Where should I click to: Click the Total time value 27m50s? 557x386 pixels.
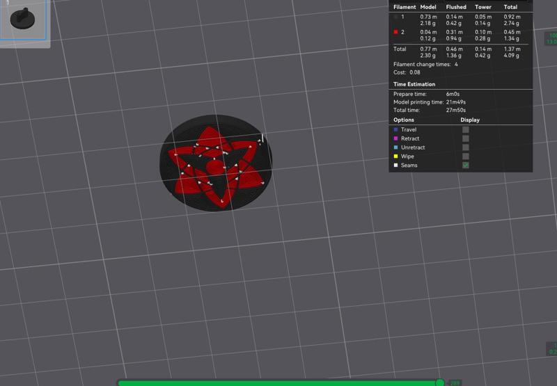456,110
